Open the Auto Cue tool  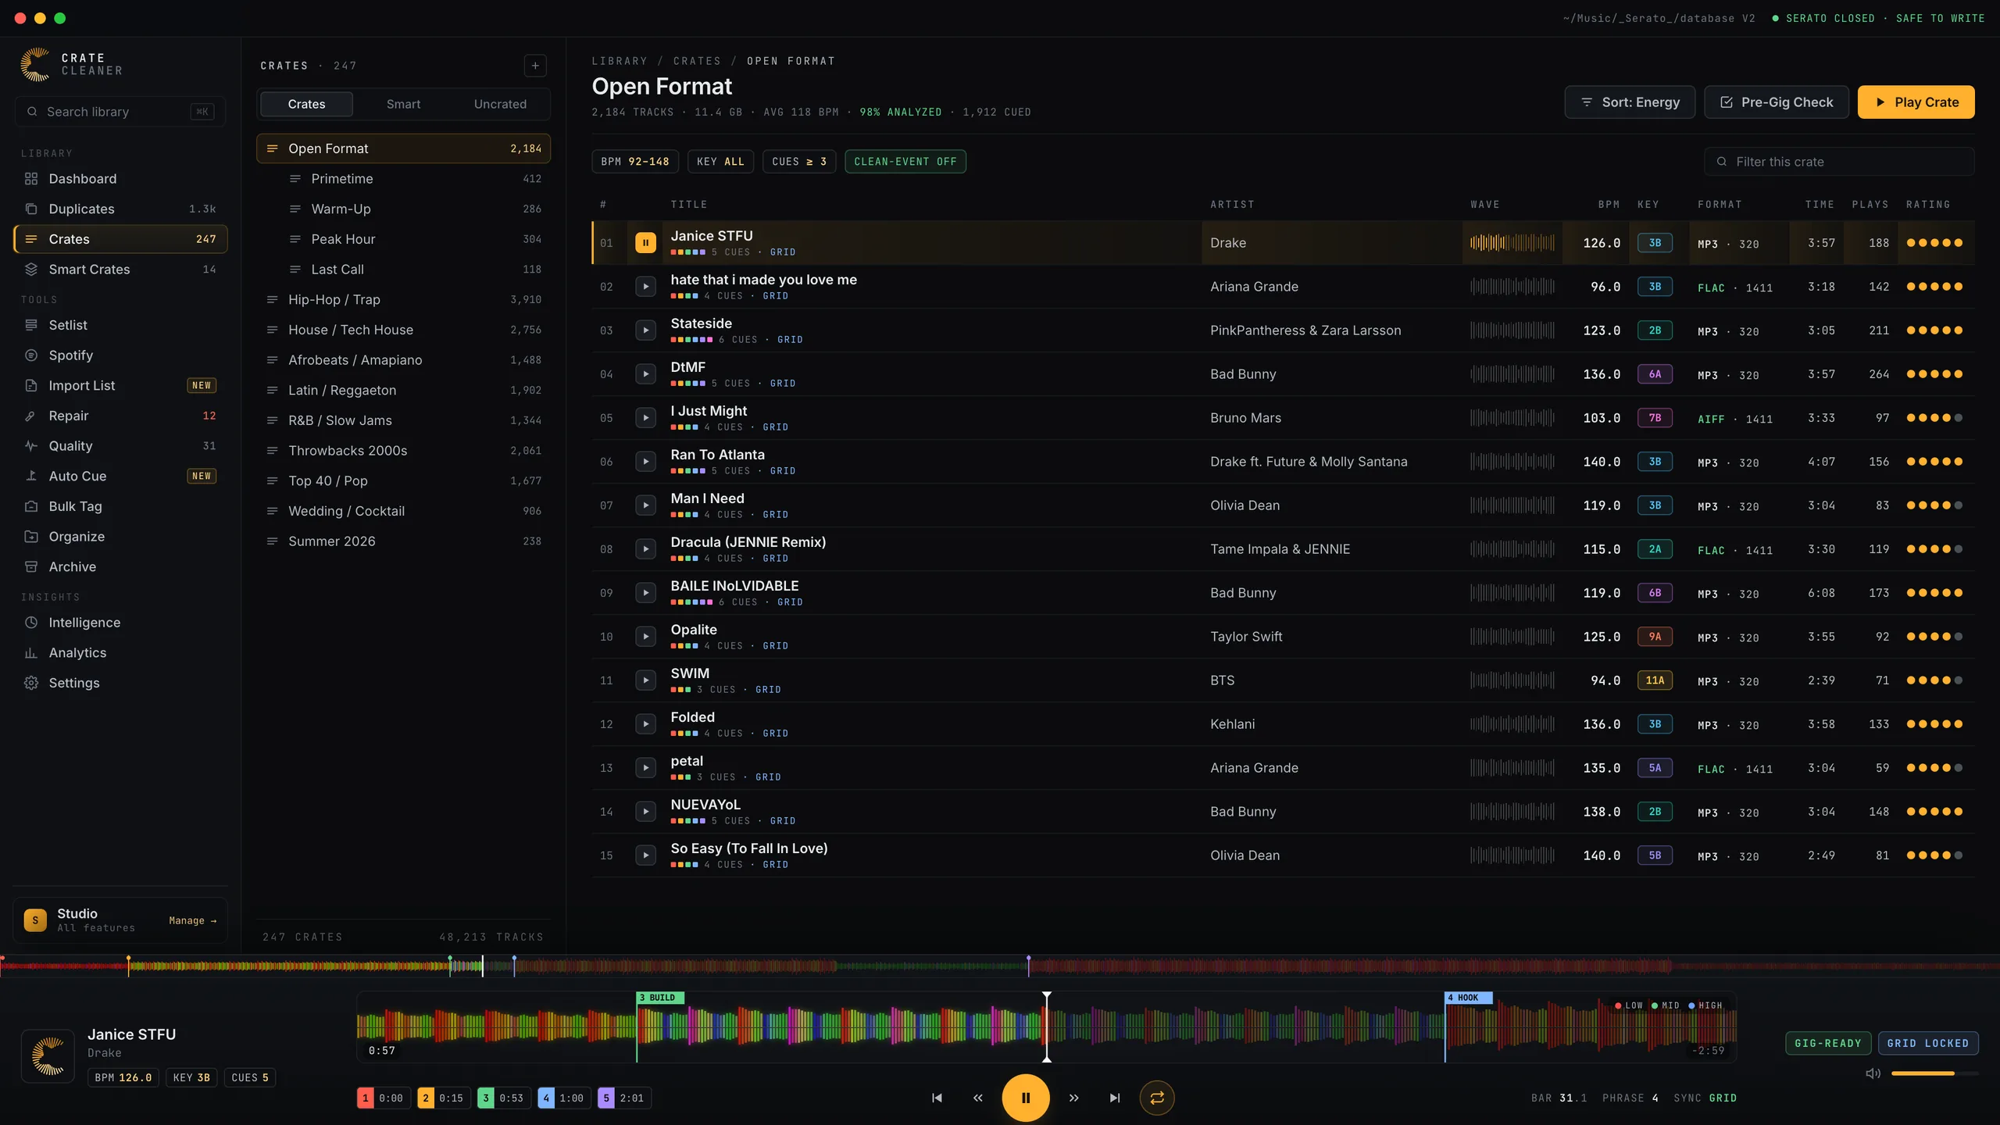pyautogui.click(x=120, y=476)
